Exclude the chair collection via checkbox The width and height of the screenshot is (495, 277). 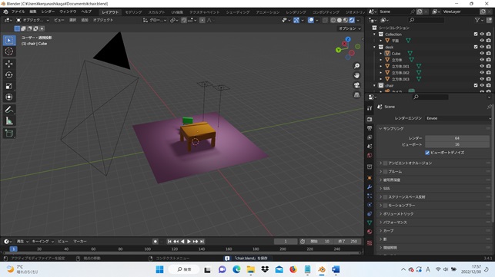pos(476,85)
